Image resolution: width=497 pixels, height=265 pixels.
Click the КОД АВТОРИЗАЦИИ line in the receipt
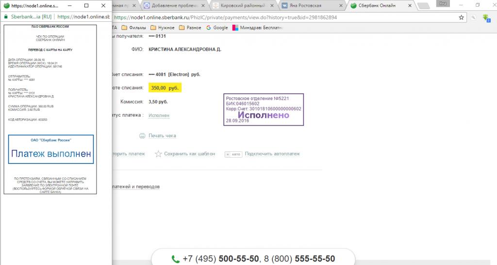28,120
